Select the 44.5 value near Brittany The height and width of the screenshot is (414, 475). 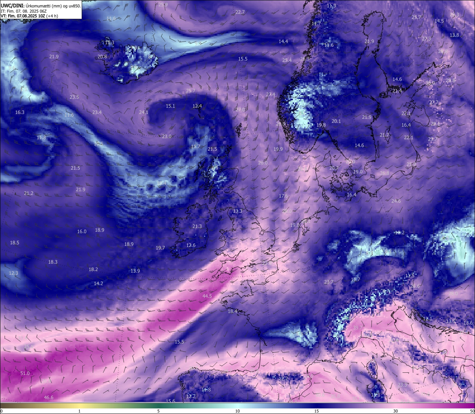[x=207, y=296]
